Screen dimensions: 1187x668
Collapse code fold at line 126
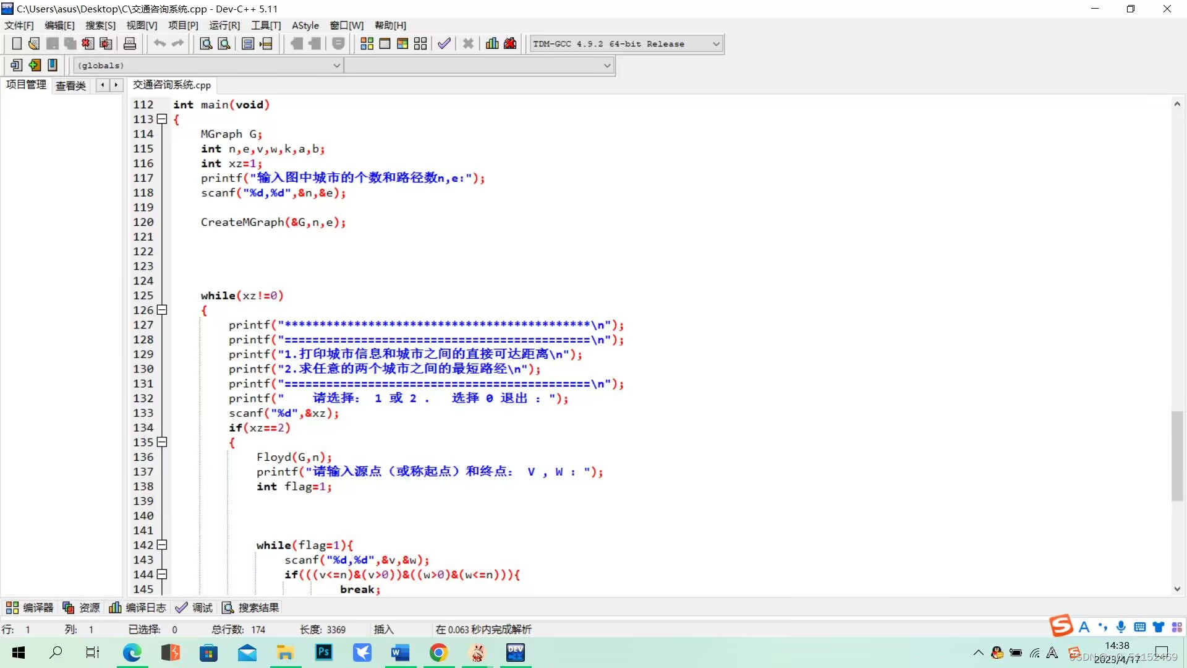162,310
